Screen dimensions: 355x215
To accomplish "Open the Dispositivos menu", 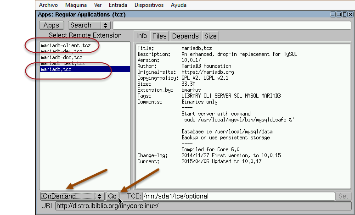I will pos(149,5).
